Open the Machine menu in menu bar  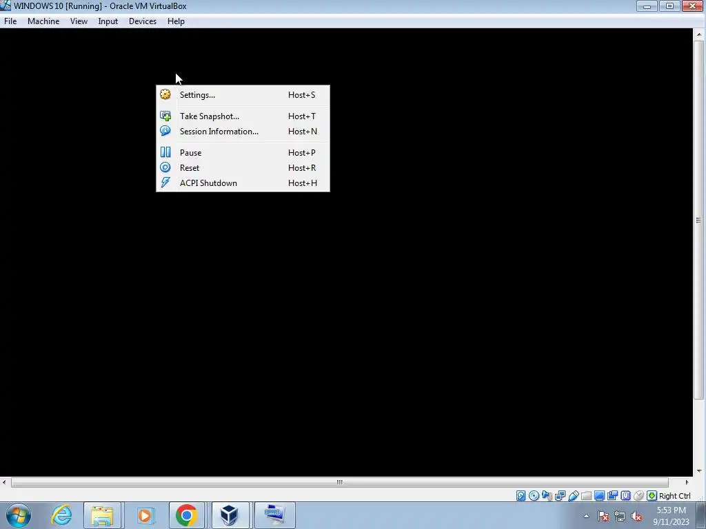click(x=43, y=21)
